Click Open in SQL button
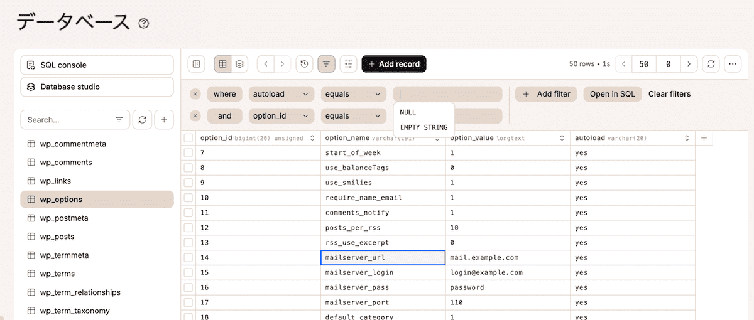 pyautogui.click(x=612, y=94)
